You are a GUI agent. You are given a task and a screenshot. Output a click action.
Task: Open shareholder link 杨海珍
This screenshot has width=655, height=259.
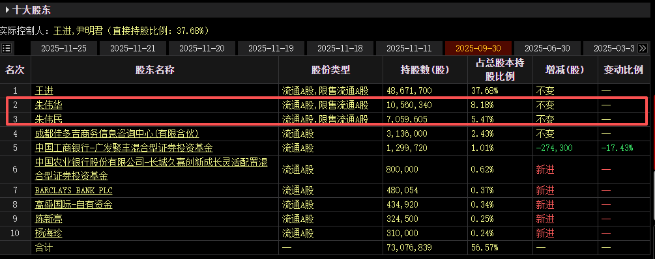48,233
